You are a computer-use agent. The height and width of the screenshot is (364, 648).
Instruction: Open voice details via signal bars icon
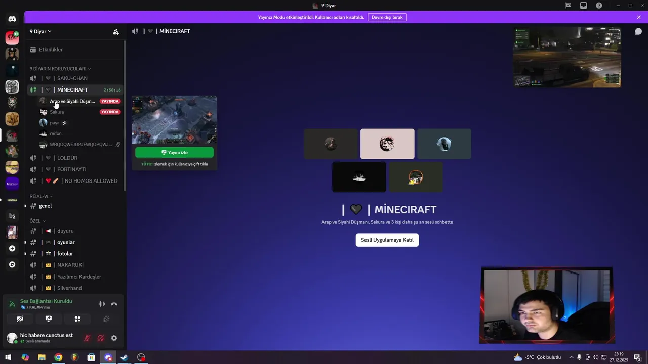point(12,304)
